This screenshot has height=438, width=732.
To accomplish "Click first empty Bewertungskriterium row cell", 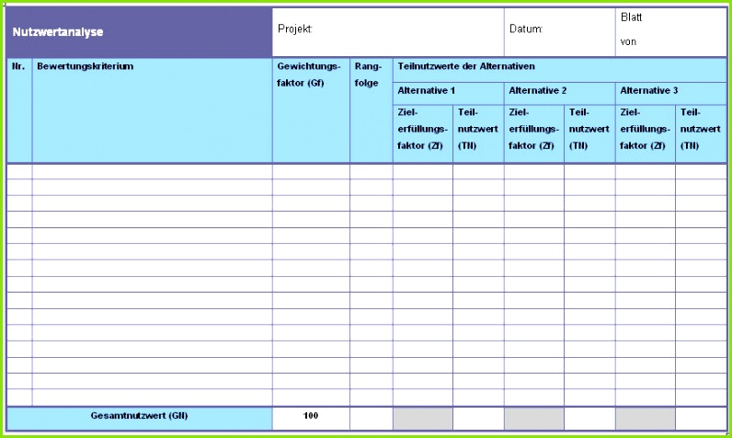I will 152,171.
